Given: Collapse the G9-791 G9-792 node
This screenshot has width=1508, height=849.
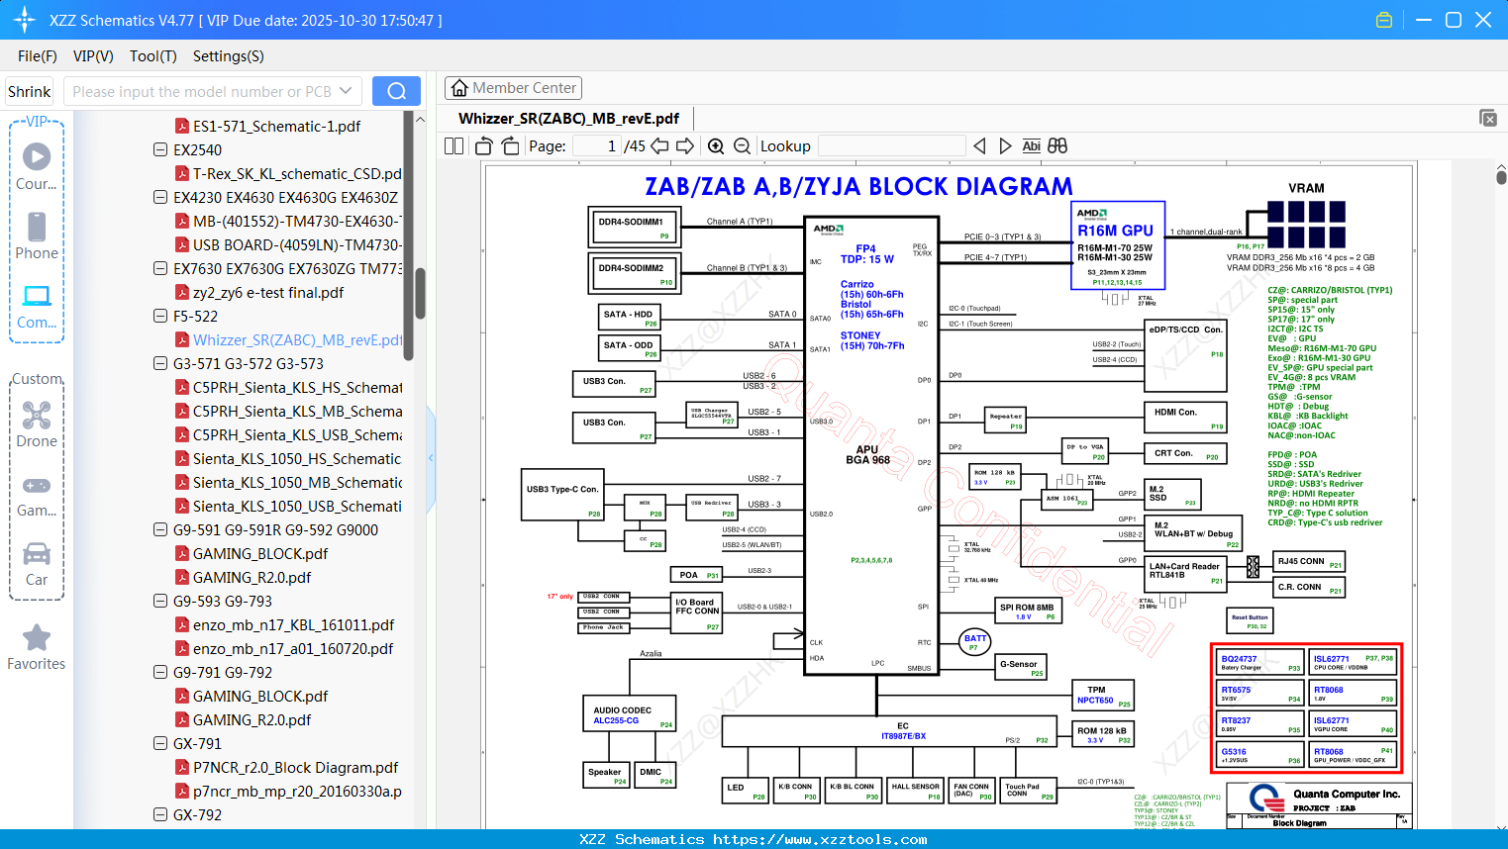Looking at the screenshot, I should (160, 672).
